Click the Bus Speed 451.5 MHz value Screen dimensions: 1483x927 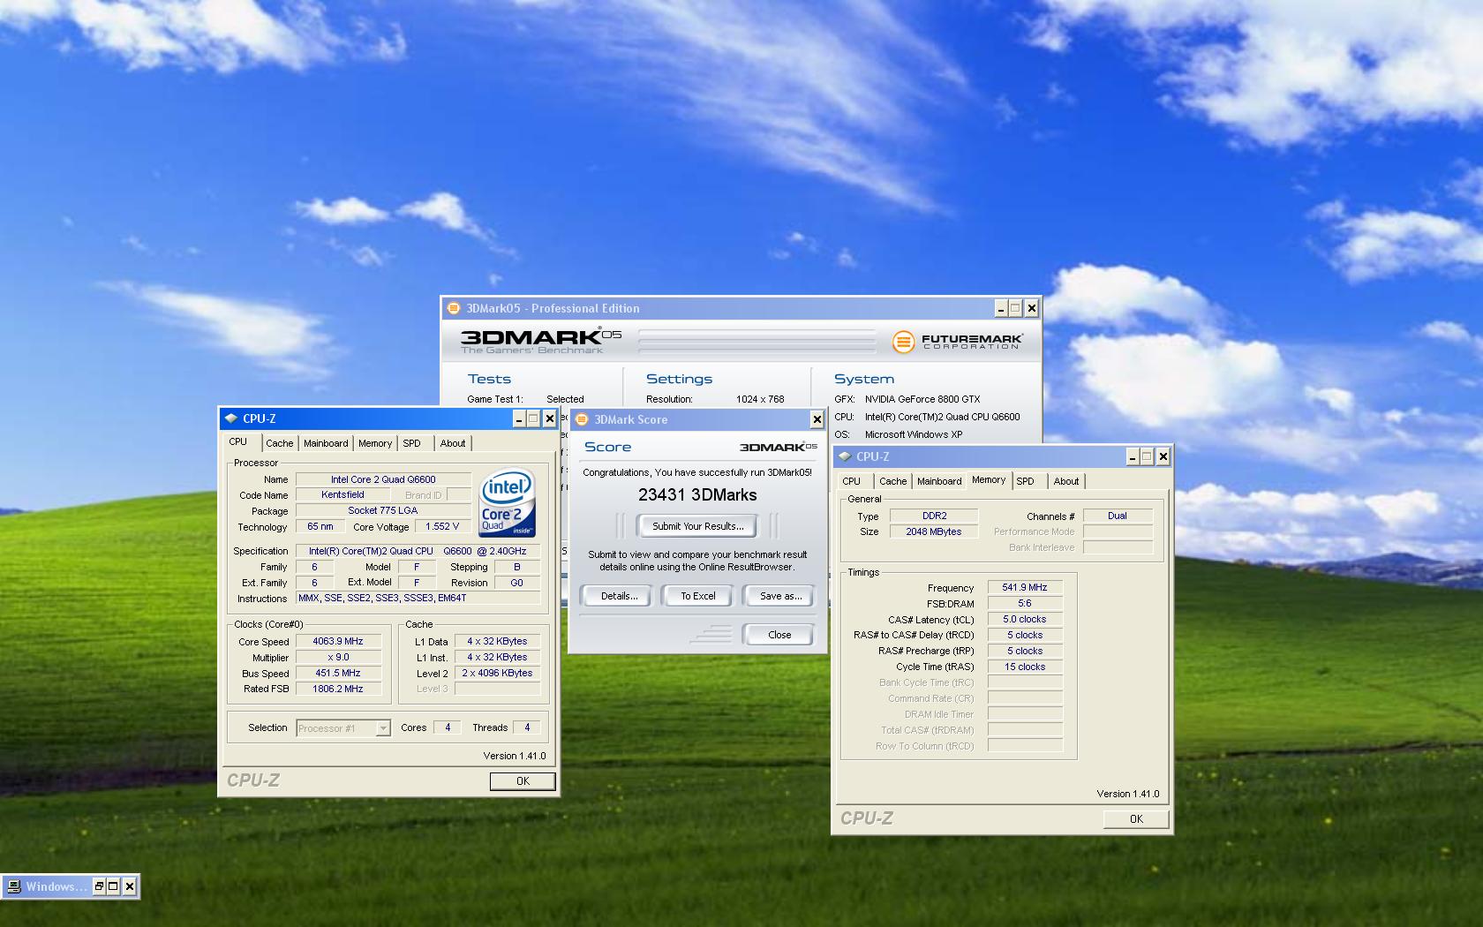(x=338, y=674)
